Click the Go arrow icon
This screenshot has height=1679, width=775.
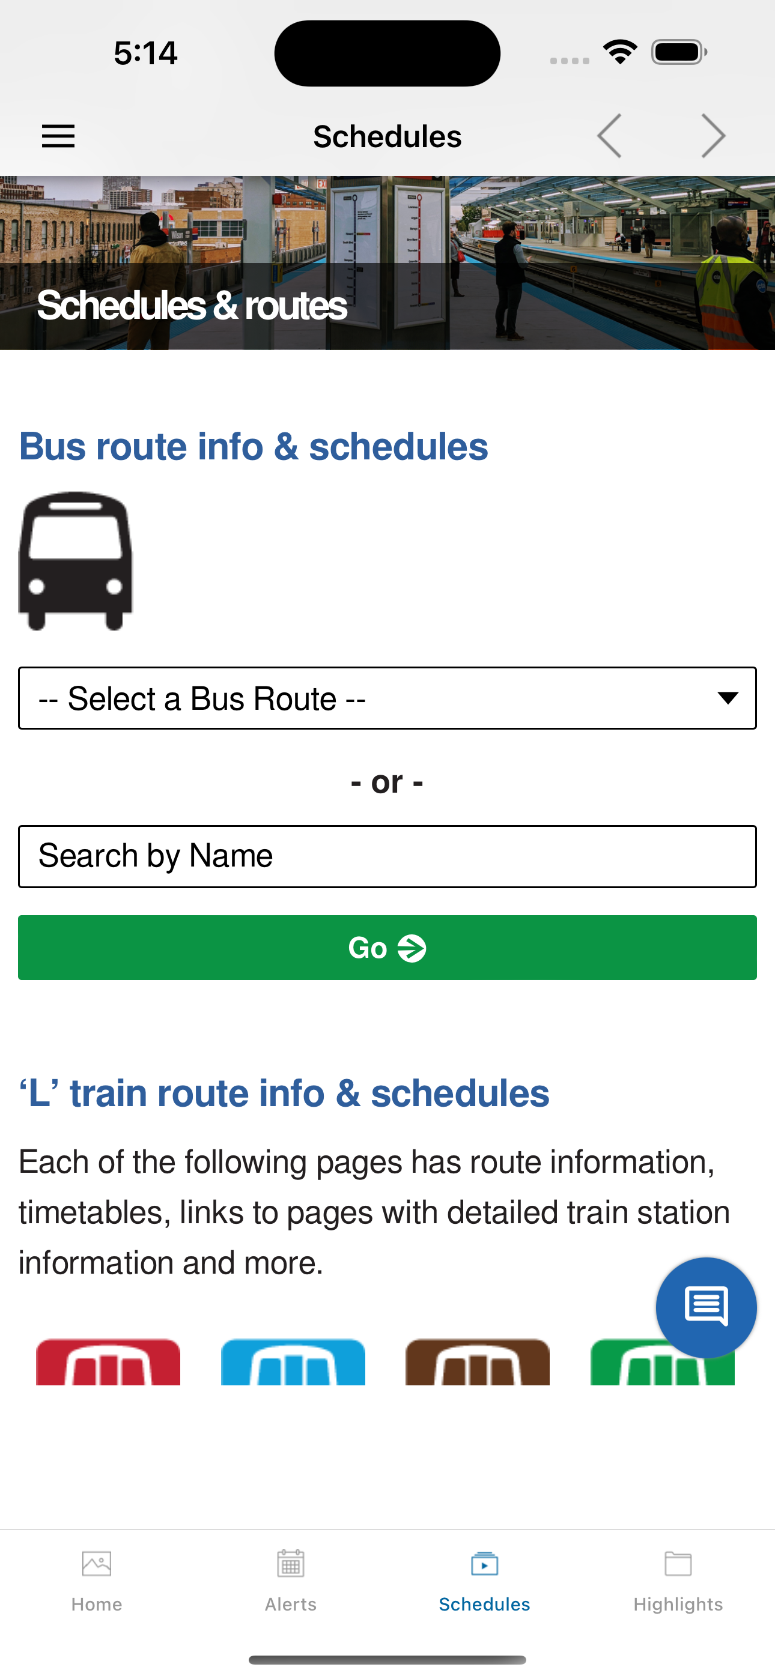tap(412, 948)
